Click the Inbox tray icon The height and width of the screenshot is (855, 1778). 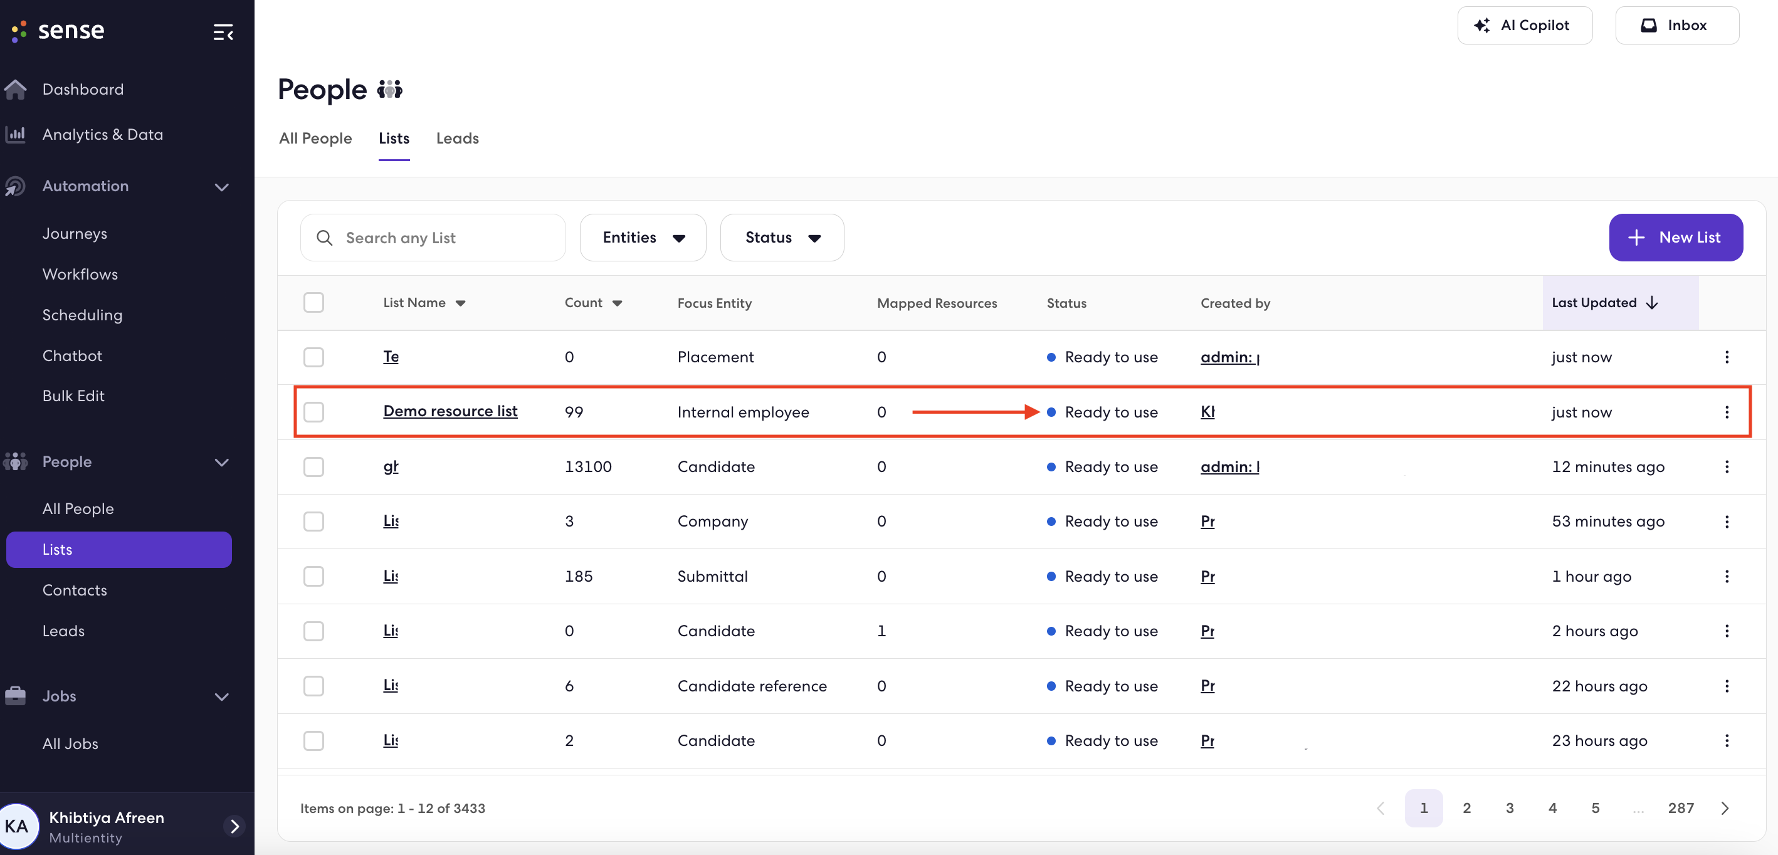tap(1648, 26)
